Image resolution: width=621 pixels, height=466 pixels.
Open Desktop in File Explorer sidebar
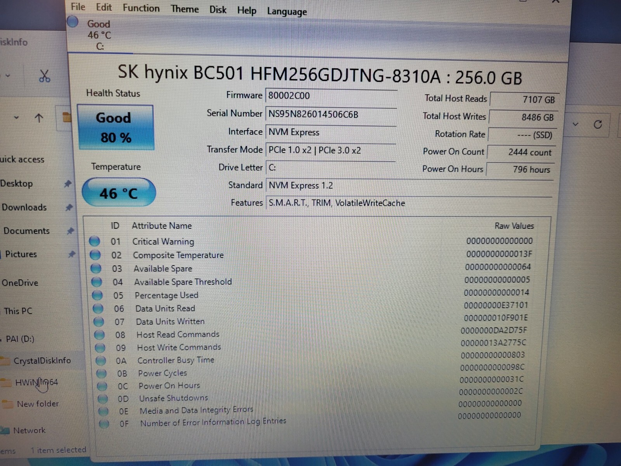tap(17, 183)
